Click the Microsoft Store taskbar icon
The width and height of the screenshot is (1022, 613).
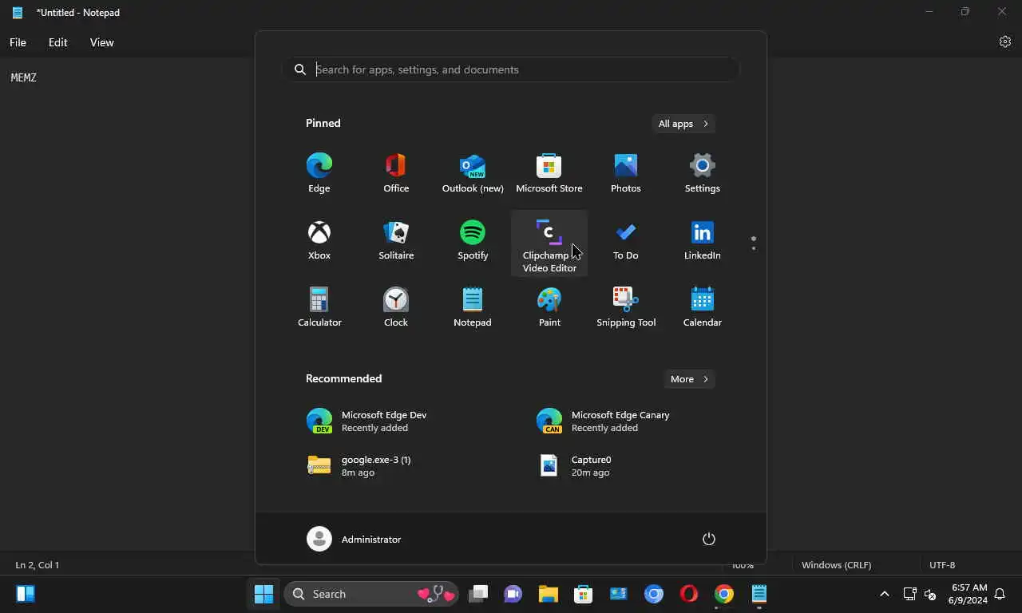tap(583, 594)
